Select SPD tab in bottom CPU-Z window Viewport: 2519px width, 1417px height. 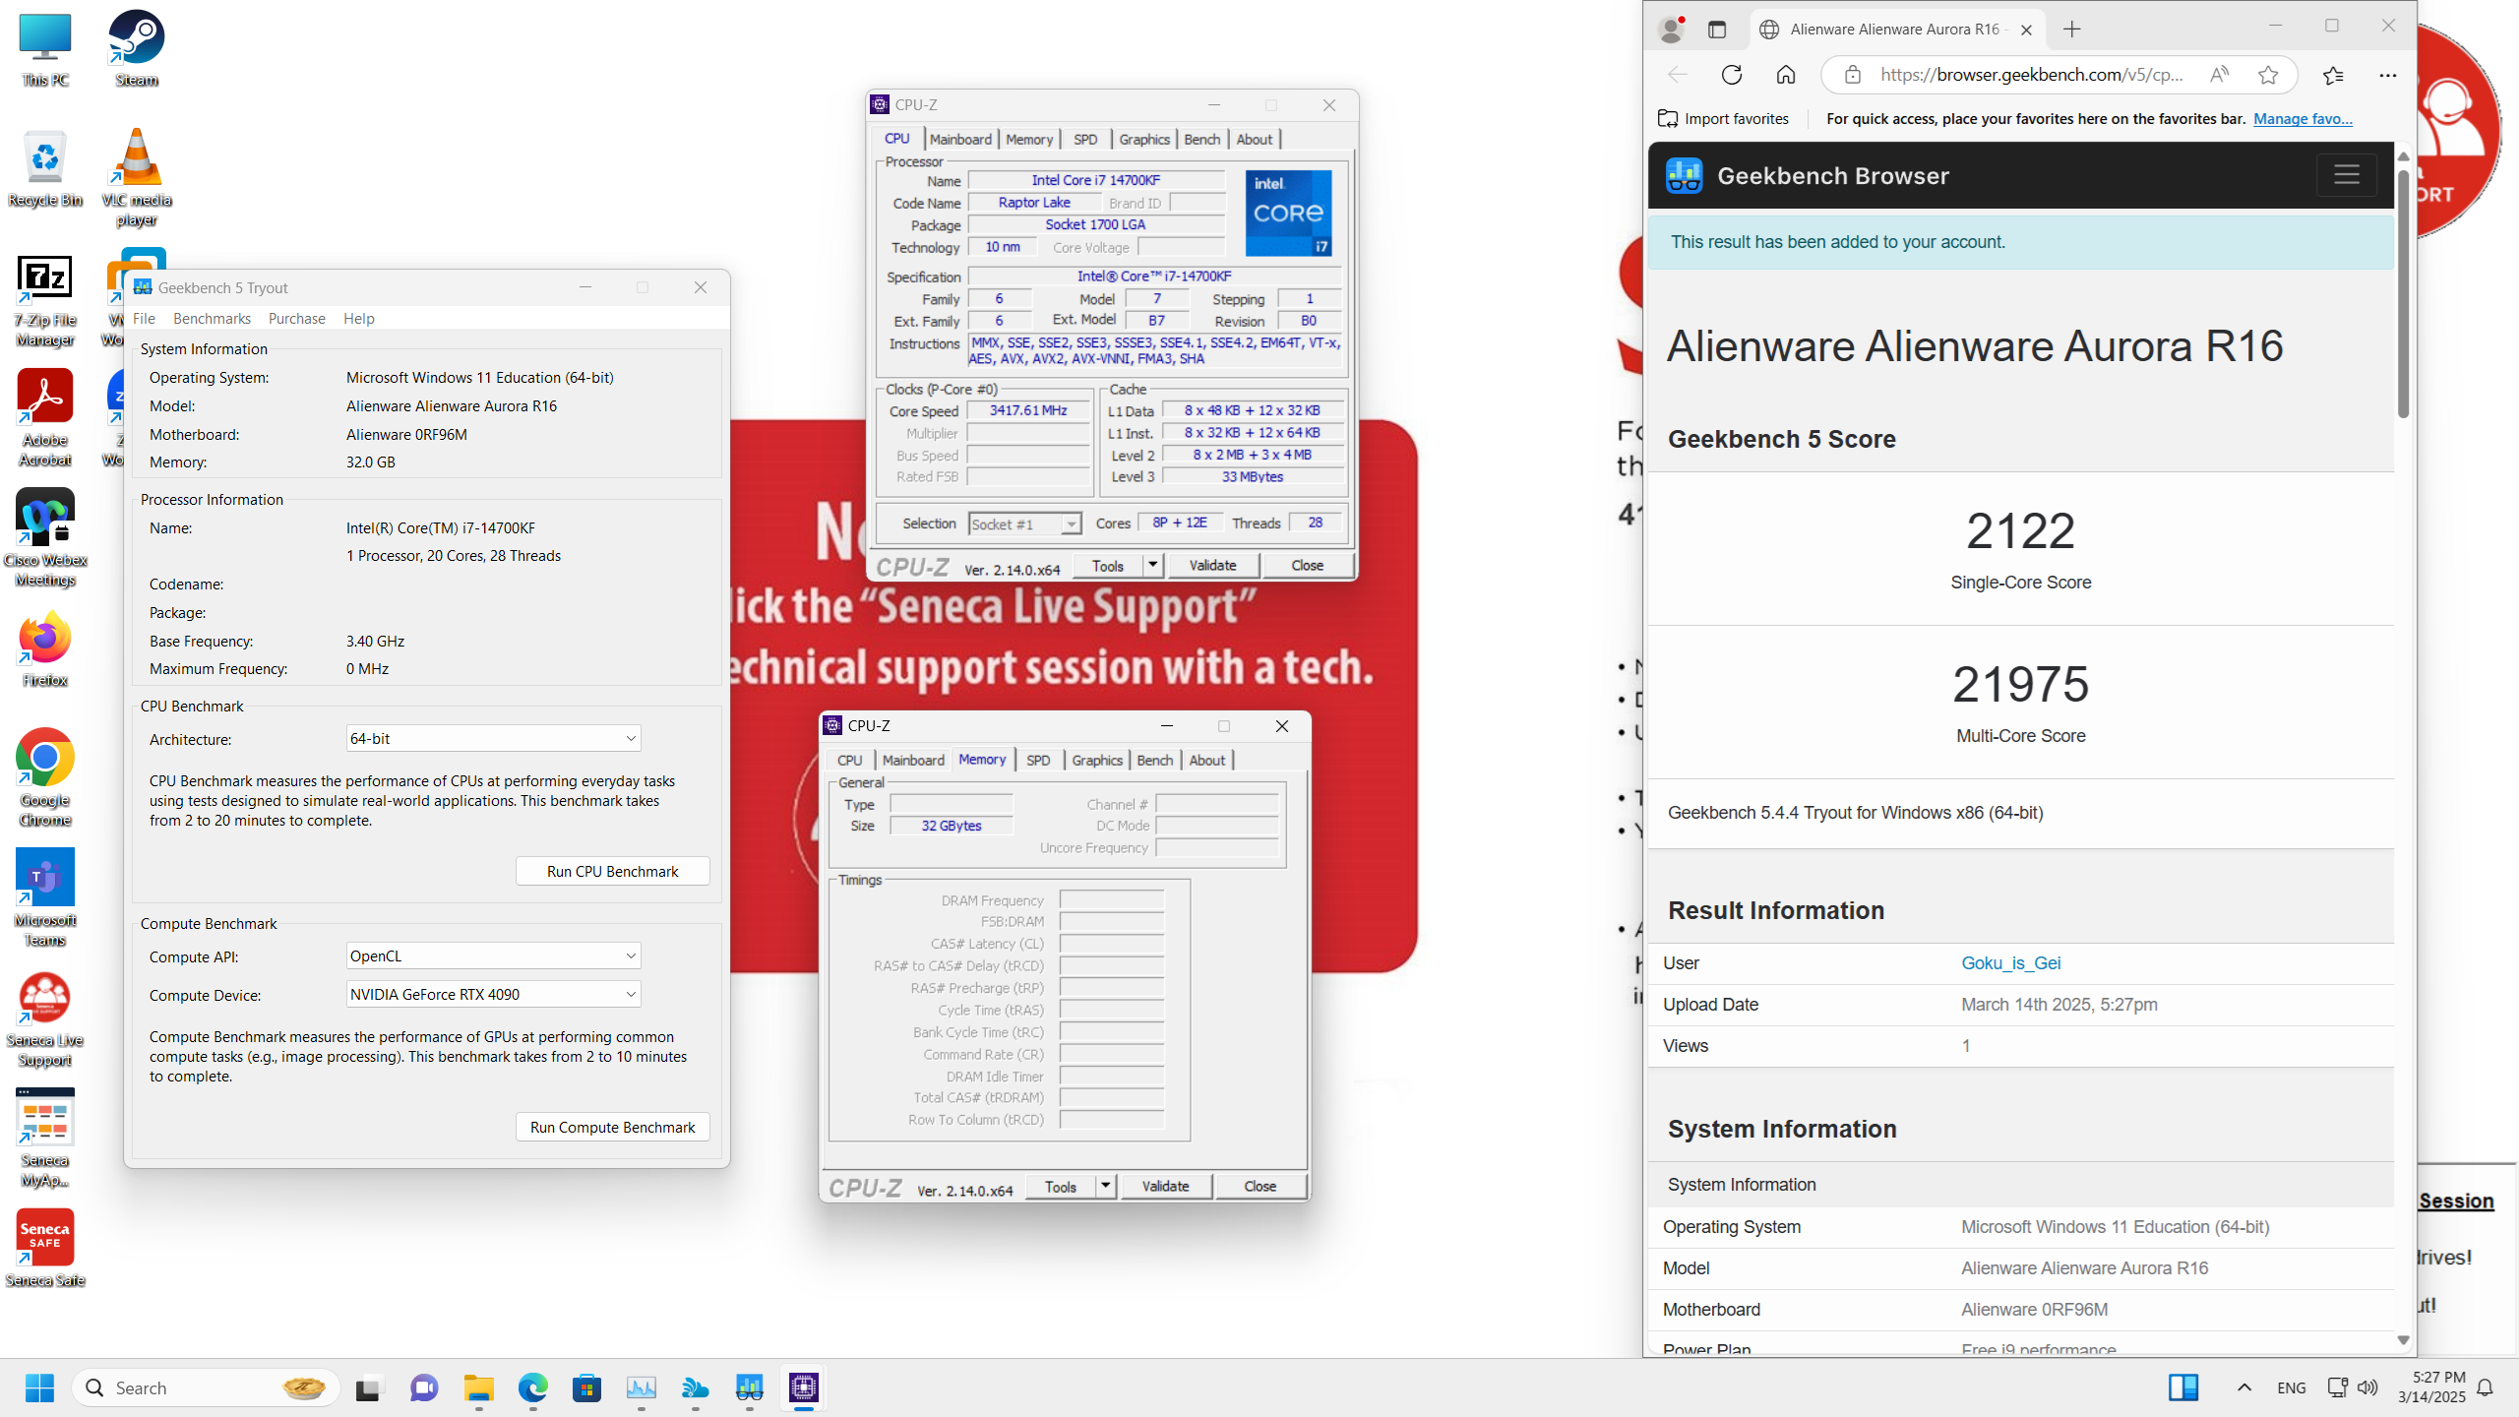pyautogui.click(x=1038, y=760)
